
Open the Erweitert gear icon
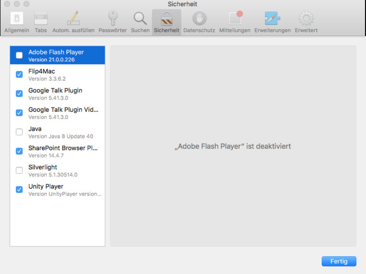click(x=306, y=18)
